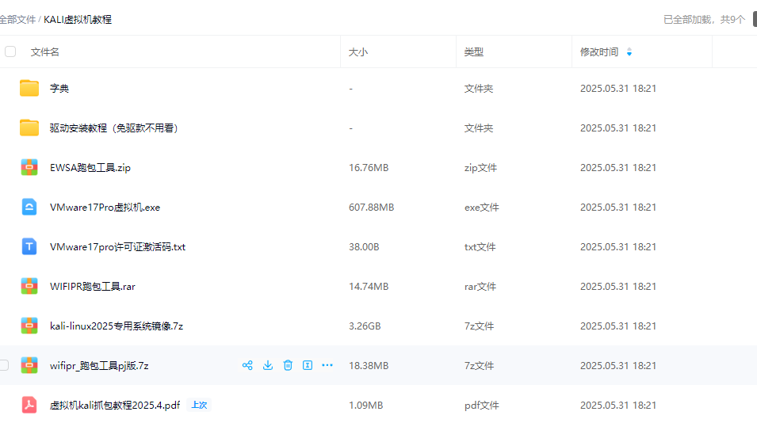Select the file name WIFIPR跑包工具.rar

pos(93,286)
